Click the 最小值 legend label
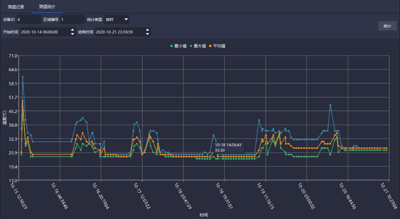 click(180, 46)
